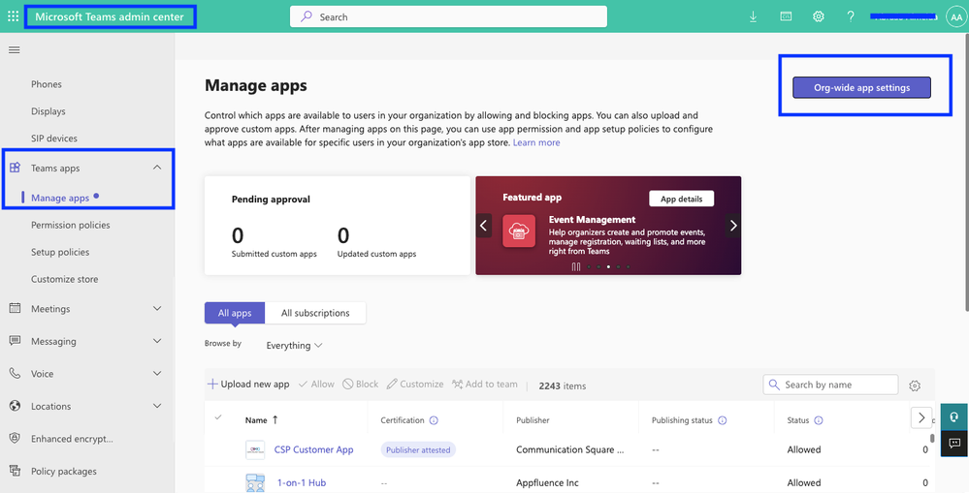
Task: Click the Name column sort arrow
Action: (275, 419)
